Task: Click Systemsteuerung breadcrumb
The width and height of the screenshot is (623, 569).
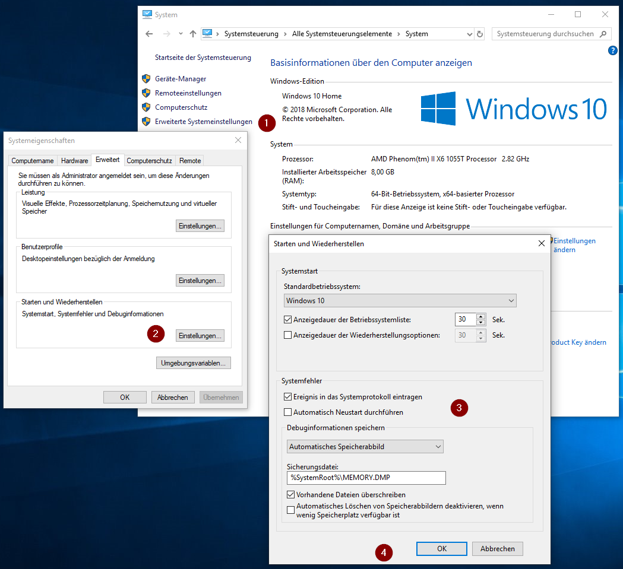Action: tap(251, 34)
